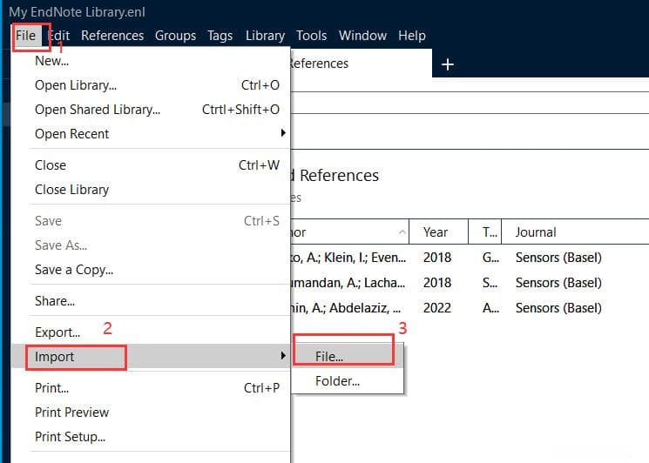Select Folder... in Import submenu

(x=348, y=380)
